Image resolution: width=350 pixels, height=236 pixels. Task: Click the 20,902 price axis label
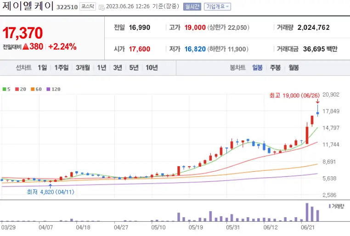331,95
